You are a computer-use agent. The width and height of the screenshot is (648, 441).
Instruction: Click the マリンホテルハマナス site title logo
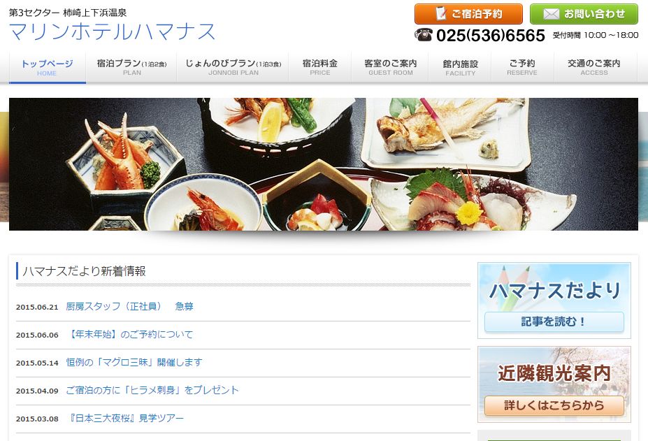112,32
